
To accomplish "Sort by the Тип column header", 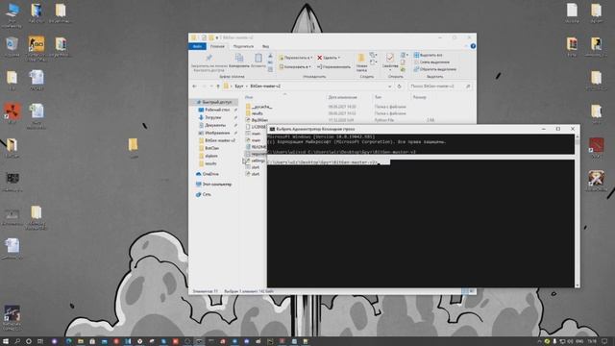I will [378, 97].
